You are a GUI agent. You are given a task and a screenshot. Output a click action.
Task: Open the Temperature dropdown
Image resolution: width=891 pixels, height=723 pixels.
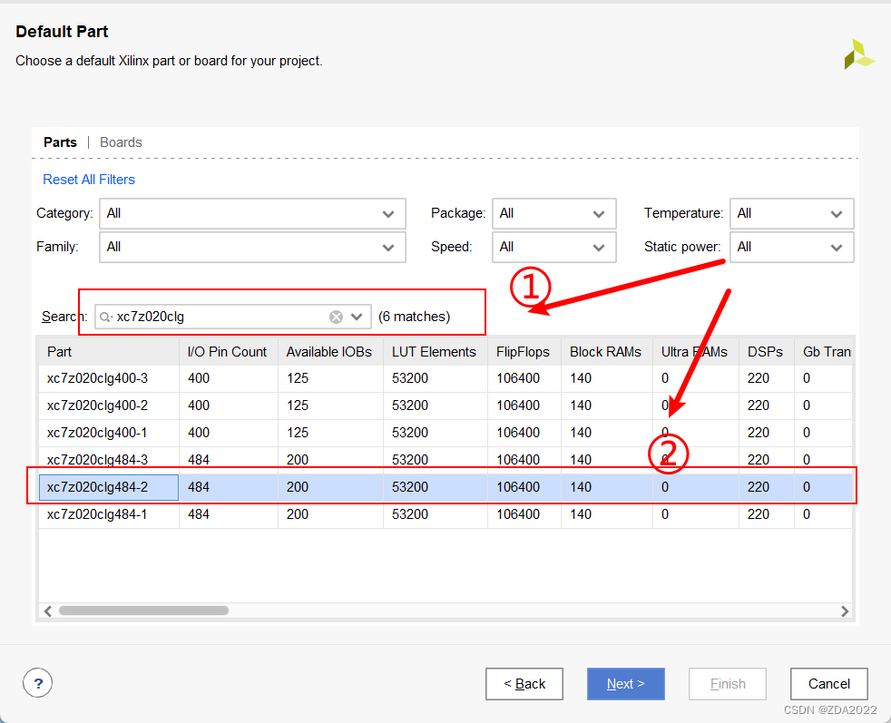tap(791, 213)
